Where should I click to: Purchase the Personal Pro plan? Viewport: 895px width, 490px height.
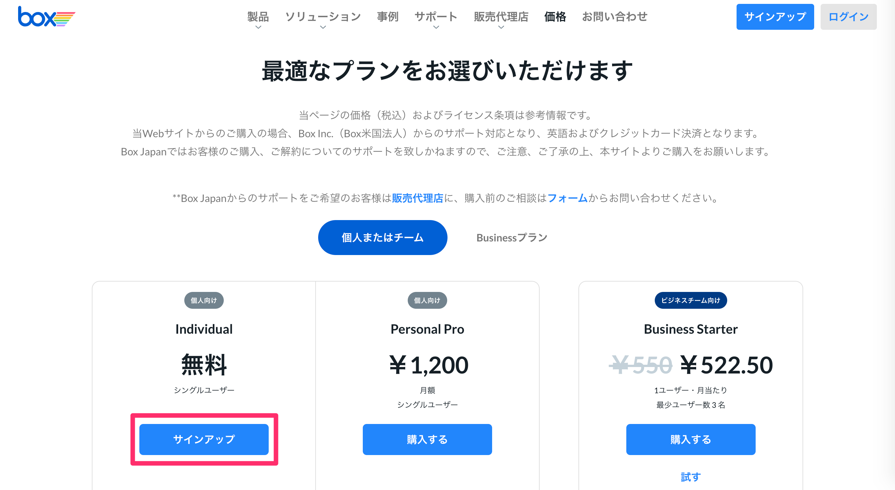point(427,439)
